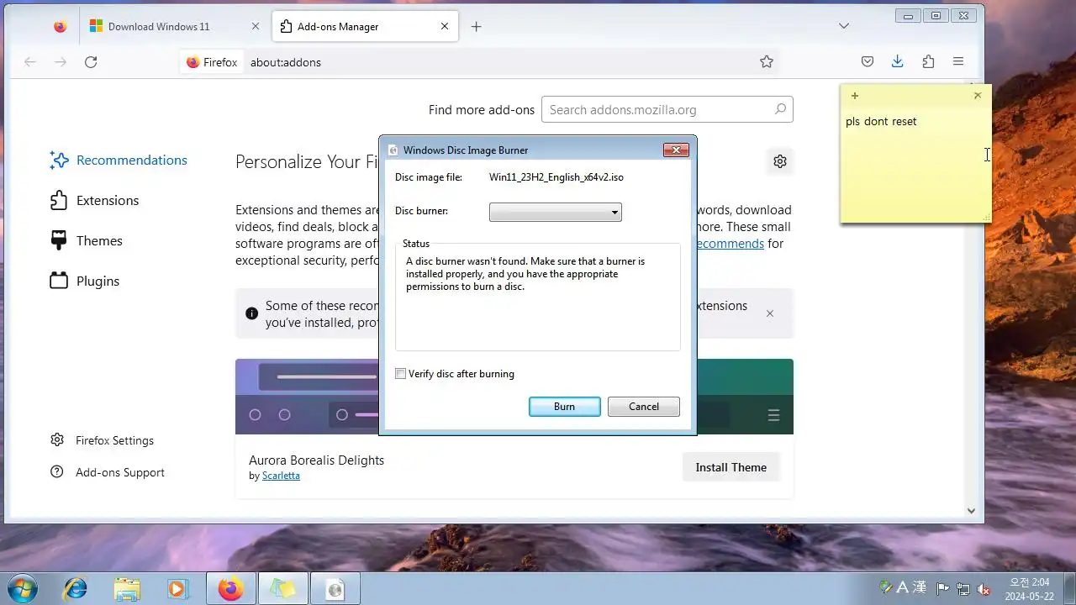This screenshot has height=605, width=1076.
Task: Bookmark this page with the star icon
Action: [x=767, y=62]
